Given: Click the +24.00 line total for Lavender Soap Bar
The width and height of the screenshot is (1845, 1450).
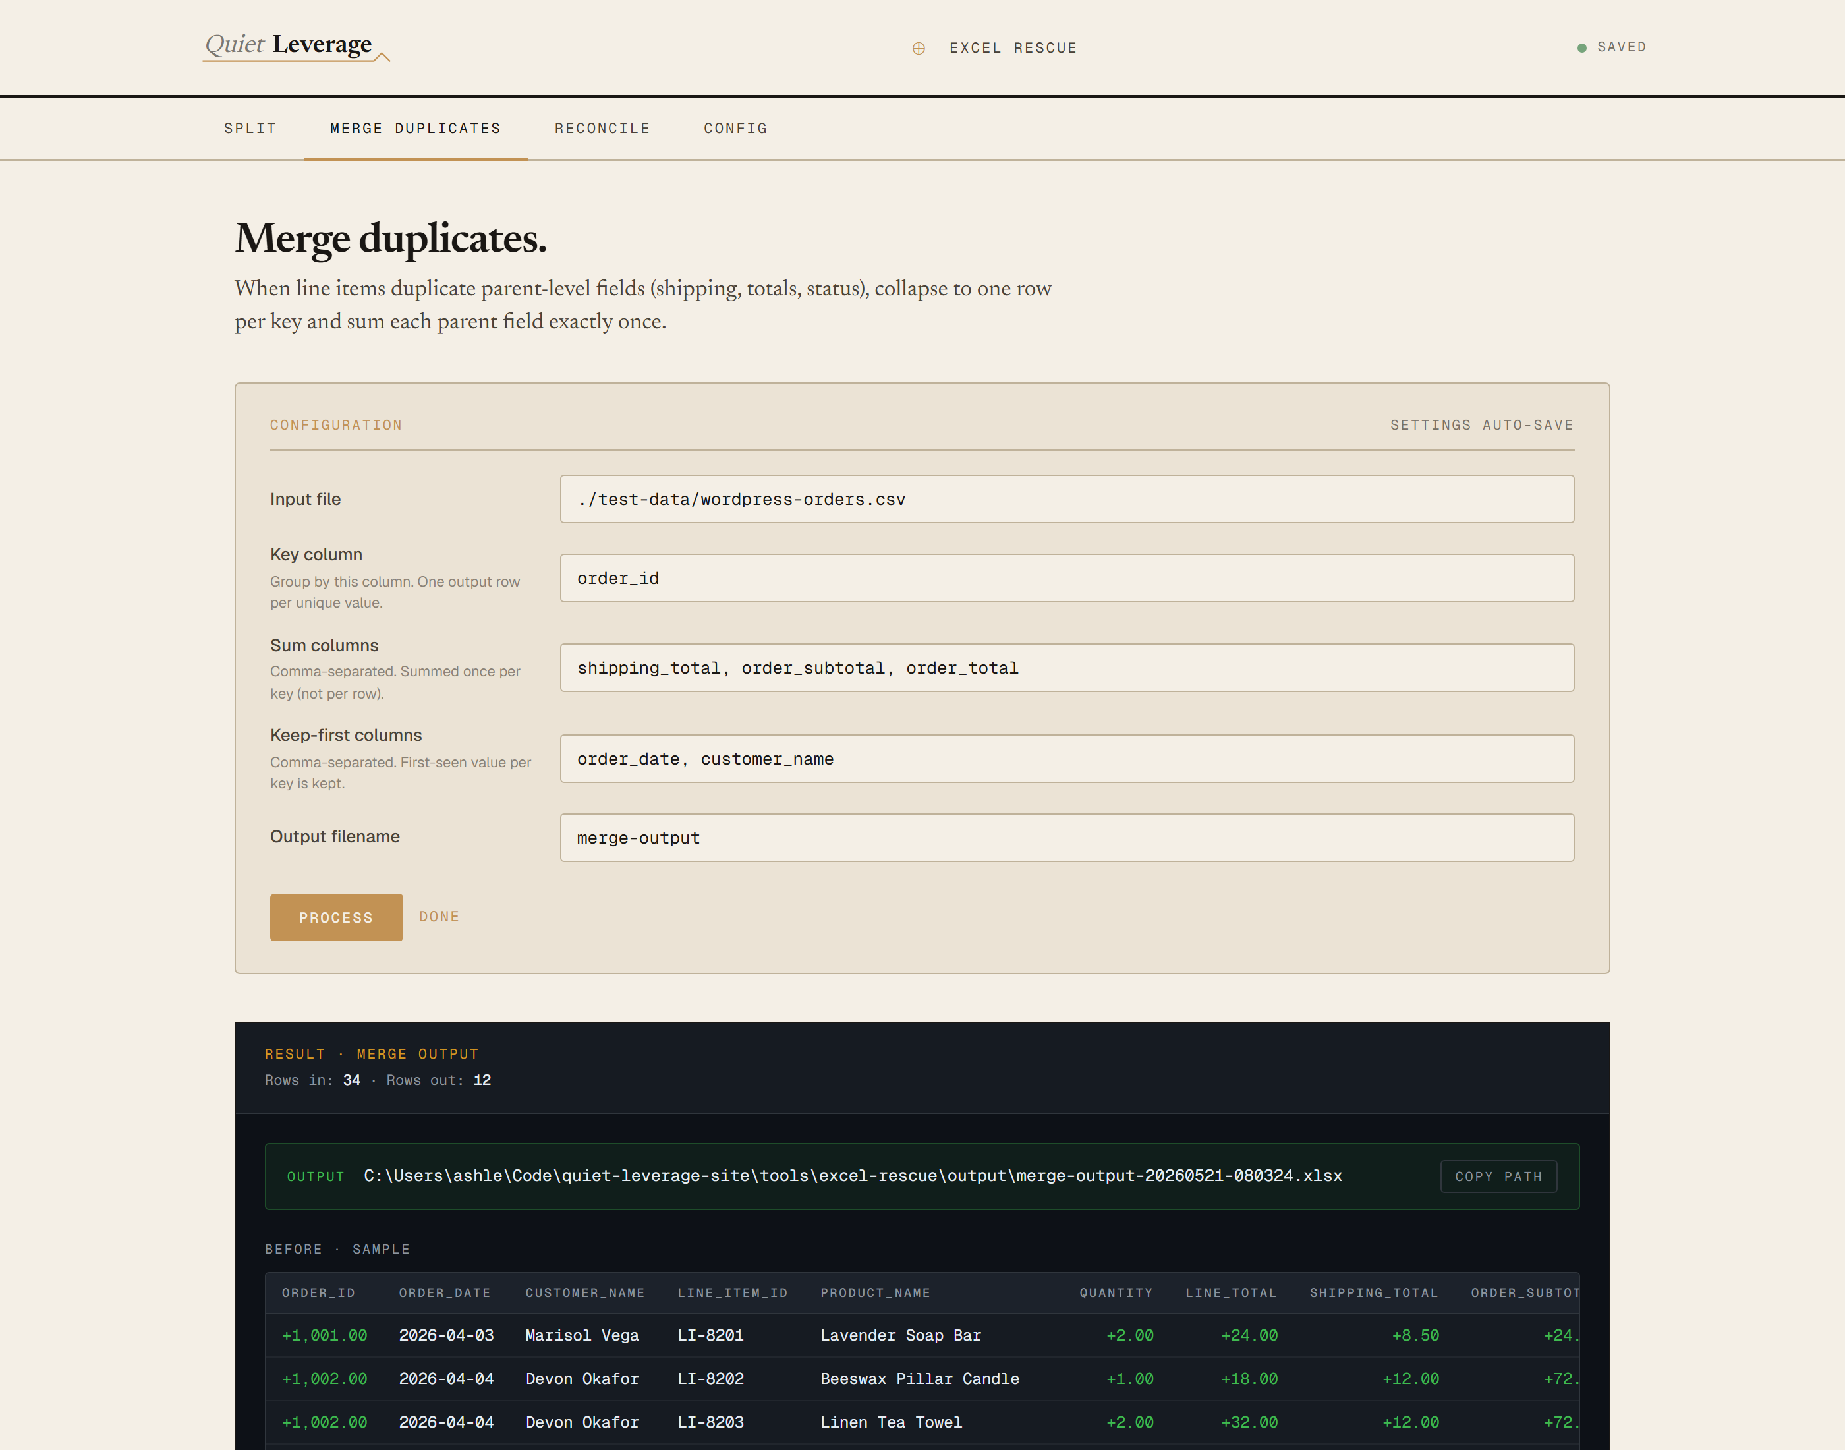Looking at the screenshot, I should click(x=1249, y=1335).
